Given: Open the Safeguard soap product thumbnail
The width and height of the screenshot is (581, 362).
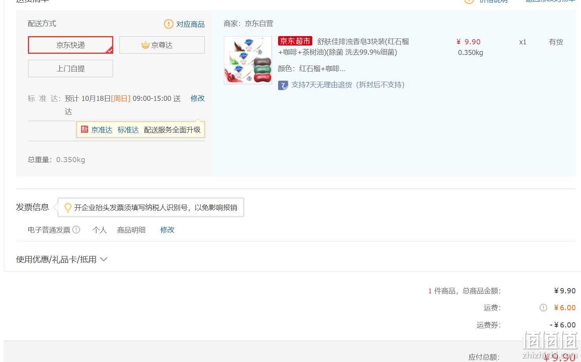Looking at the screenshot, I should [x=248, y=60].
